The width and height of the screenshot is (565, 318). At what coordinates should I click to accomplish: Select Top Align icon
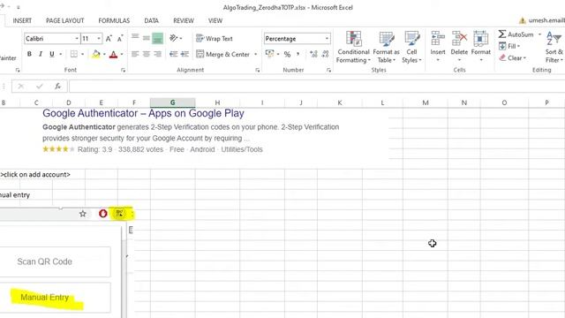[x=135, y=37]
